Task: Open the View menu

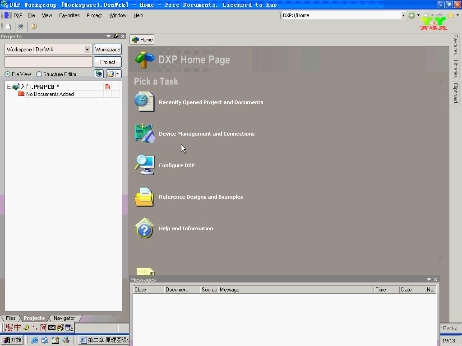Action: tap(47, 15)
